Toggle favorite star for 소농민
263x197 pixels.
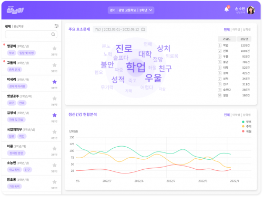tap(55, 165)
